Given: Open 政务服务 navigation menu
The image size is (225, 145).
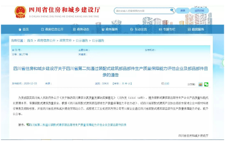Looking at the screenshot, I should point(110,29).
